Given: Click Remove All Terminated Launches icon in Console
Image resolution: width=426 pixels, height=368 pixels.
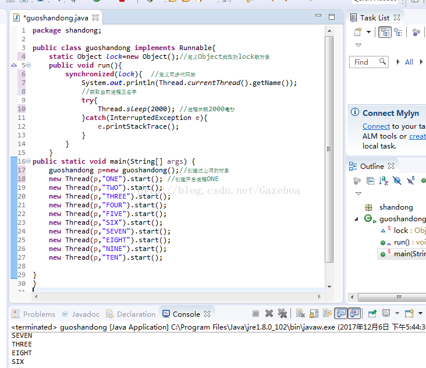Looking at the screenshot, I should [282, 314].
